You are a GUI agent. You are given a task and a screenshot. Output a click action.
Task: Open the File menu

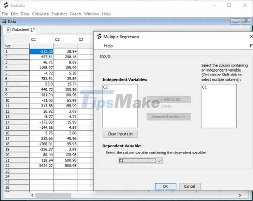click(x=5, y=14)
